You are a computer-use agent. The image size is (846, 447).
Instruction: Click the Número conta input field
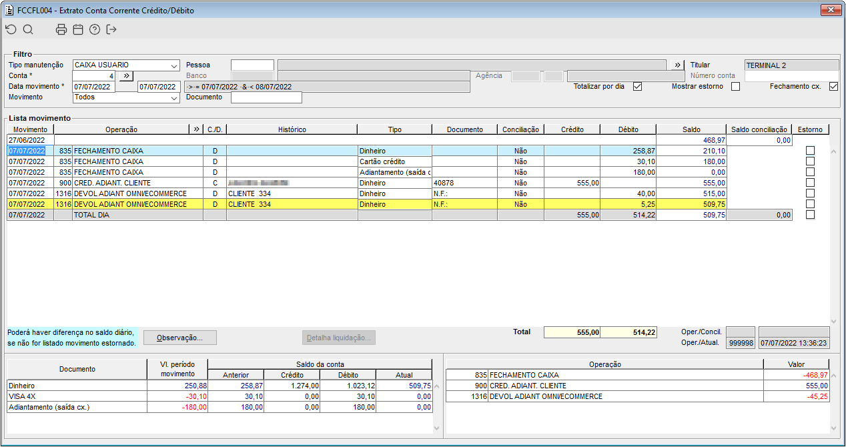792,76
